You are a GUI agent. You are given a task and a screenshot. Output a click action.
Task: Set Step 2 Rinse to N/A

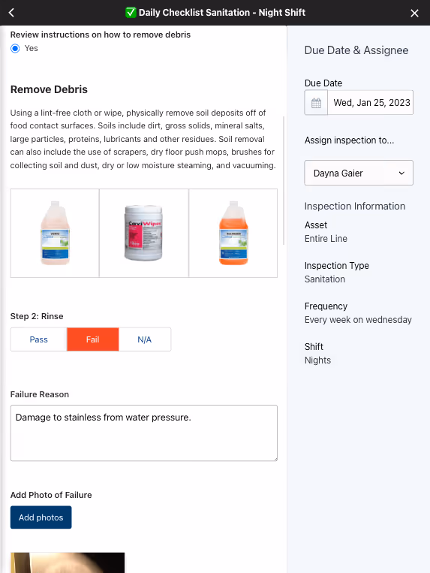(x=145, y=339)
